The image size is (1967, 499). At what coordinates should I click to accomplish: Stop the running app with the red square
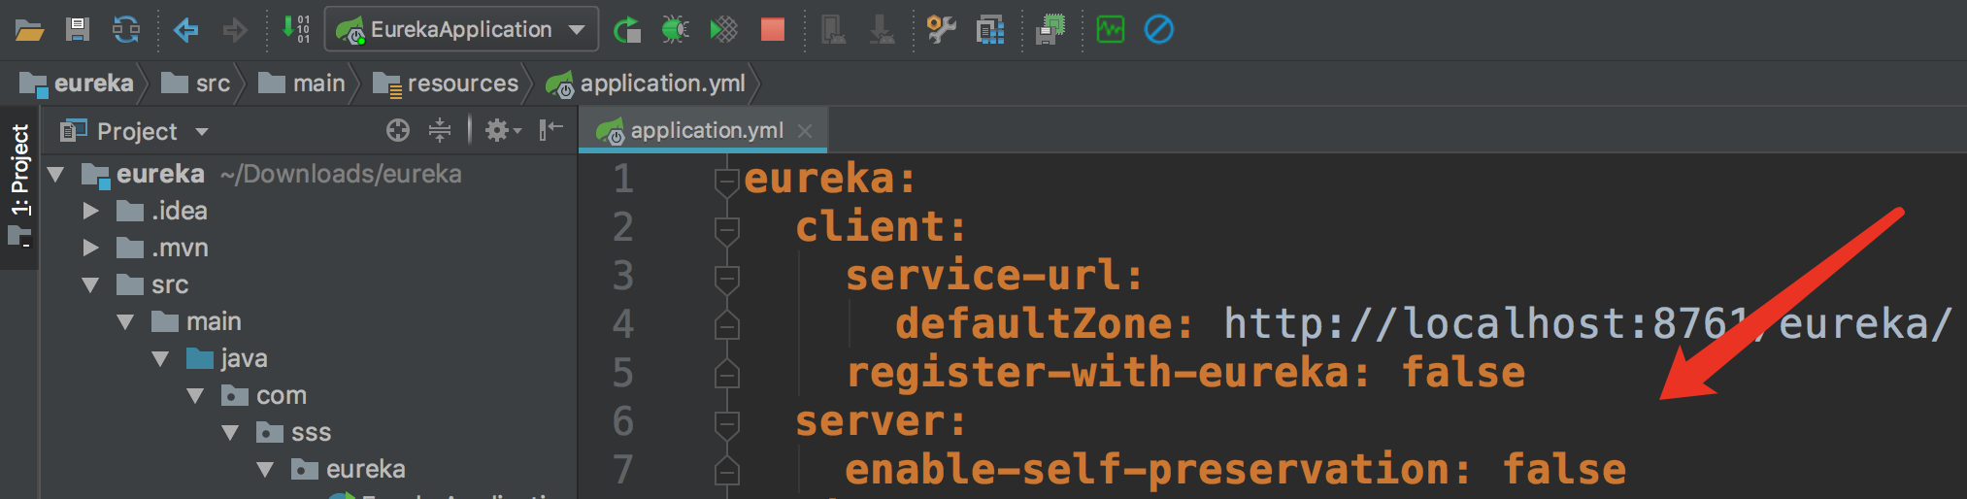[773, 30]
